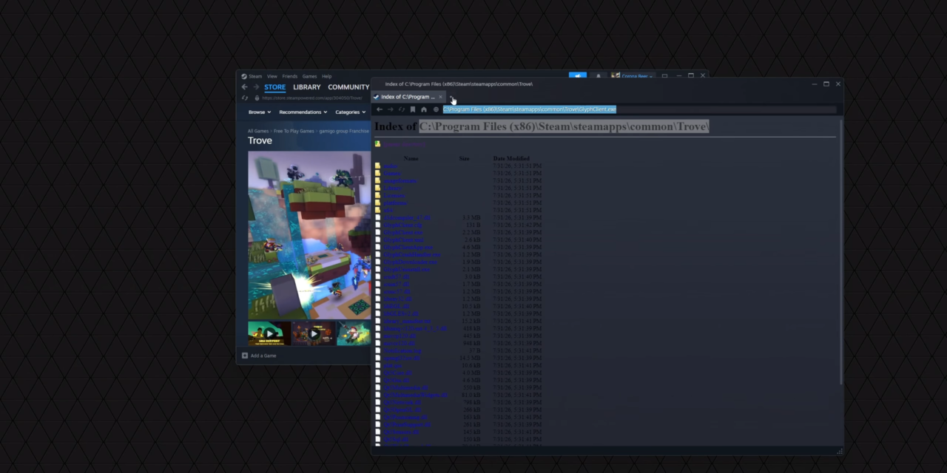Expand the Recommendations dropdown in Steam store
The width and height of the screenshot is (947, 473).
303,112
